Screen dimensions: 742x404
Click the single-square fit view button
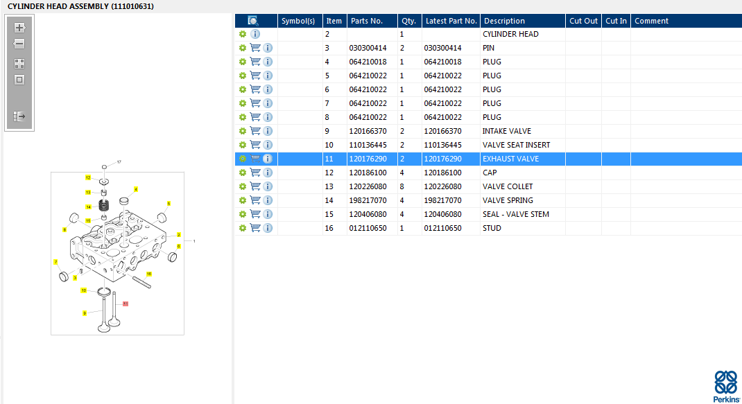19,79
